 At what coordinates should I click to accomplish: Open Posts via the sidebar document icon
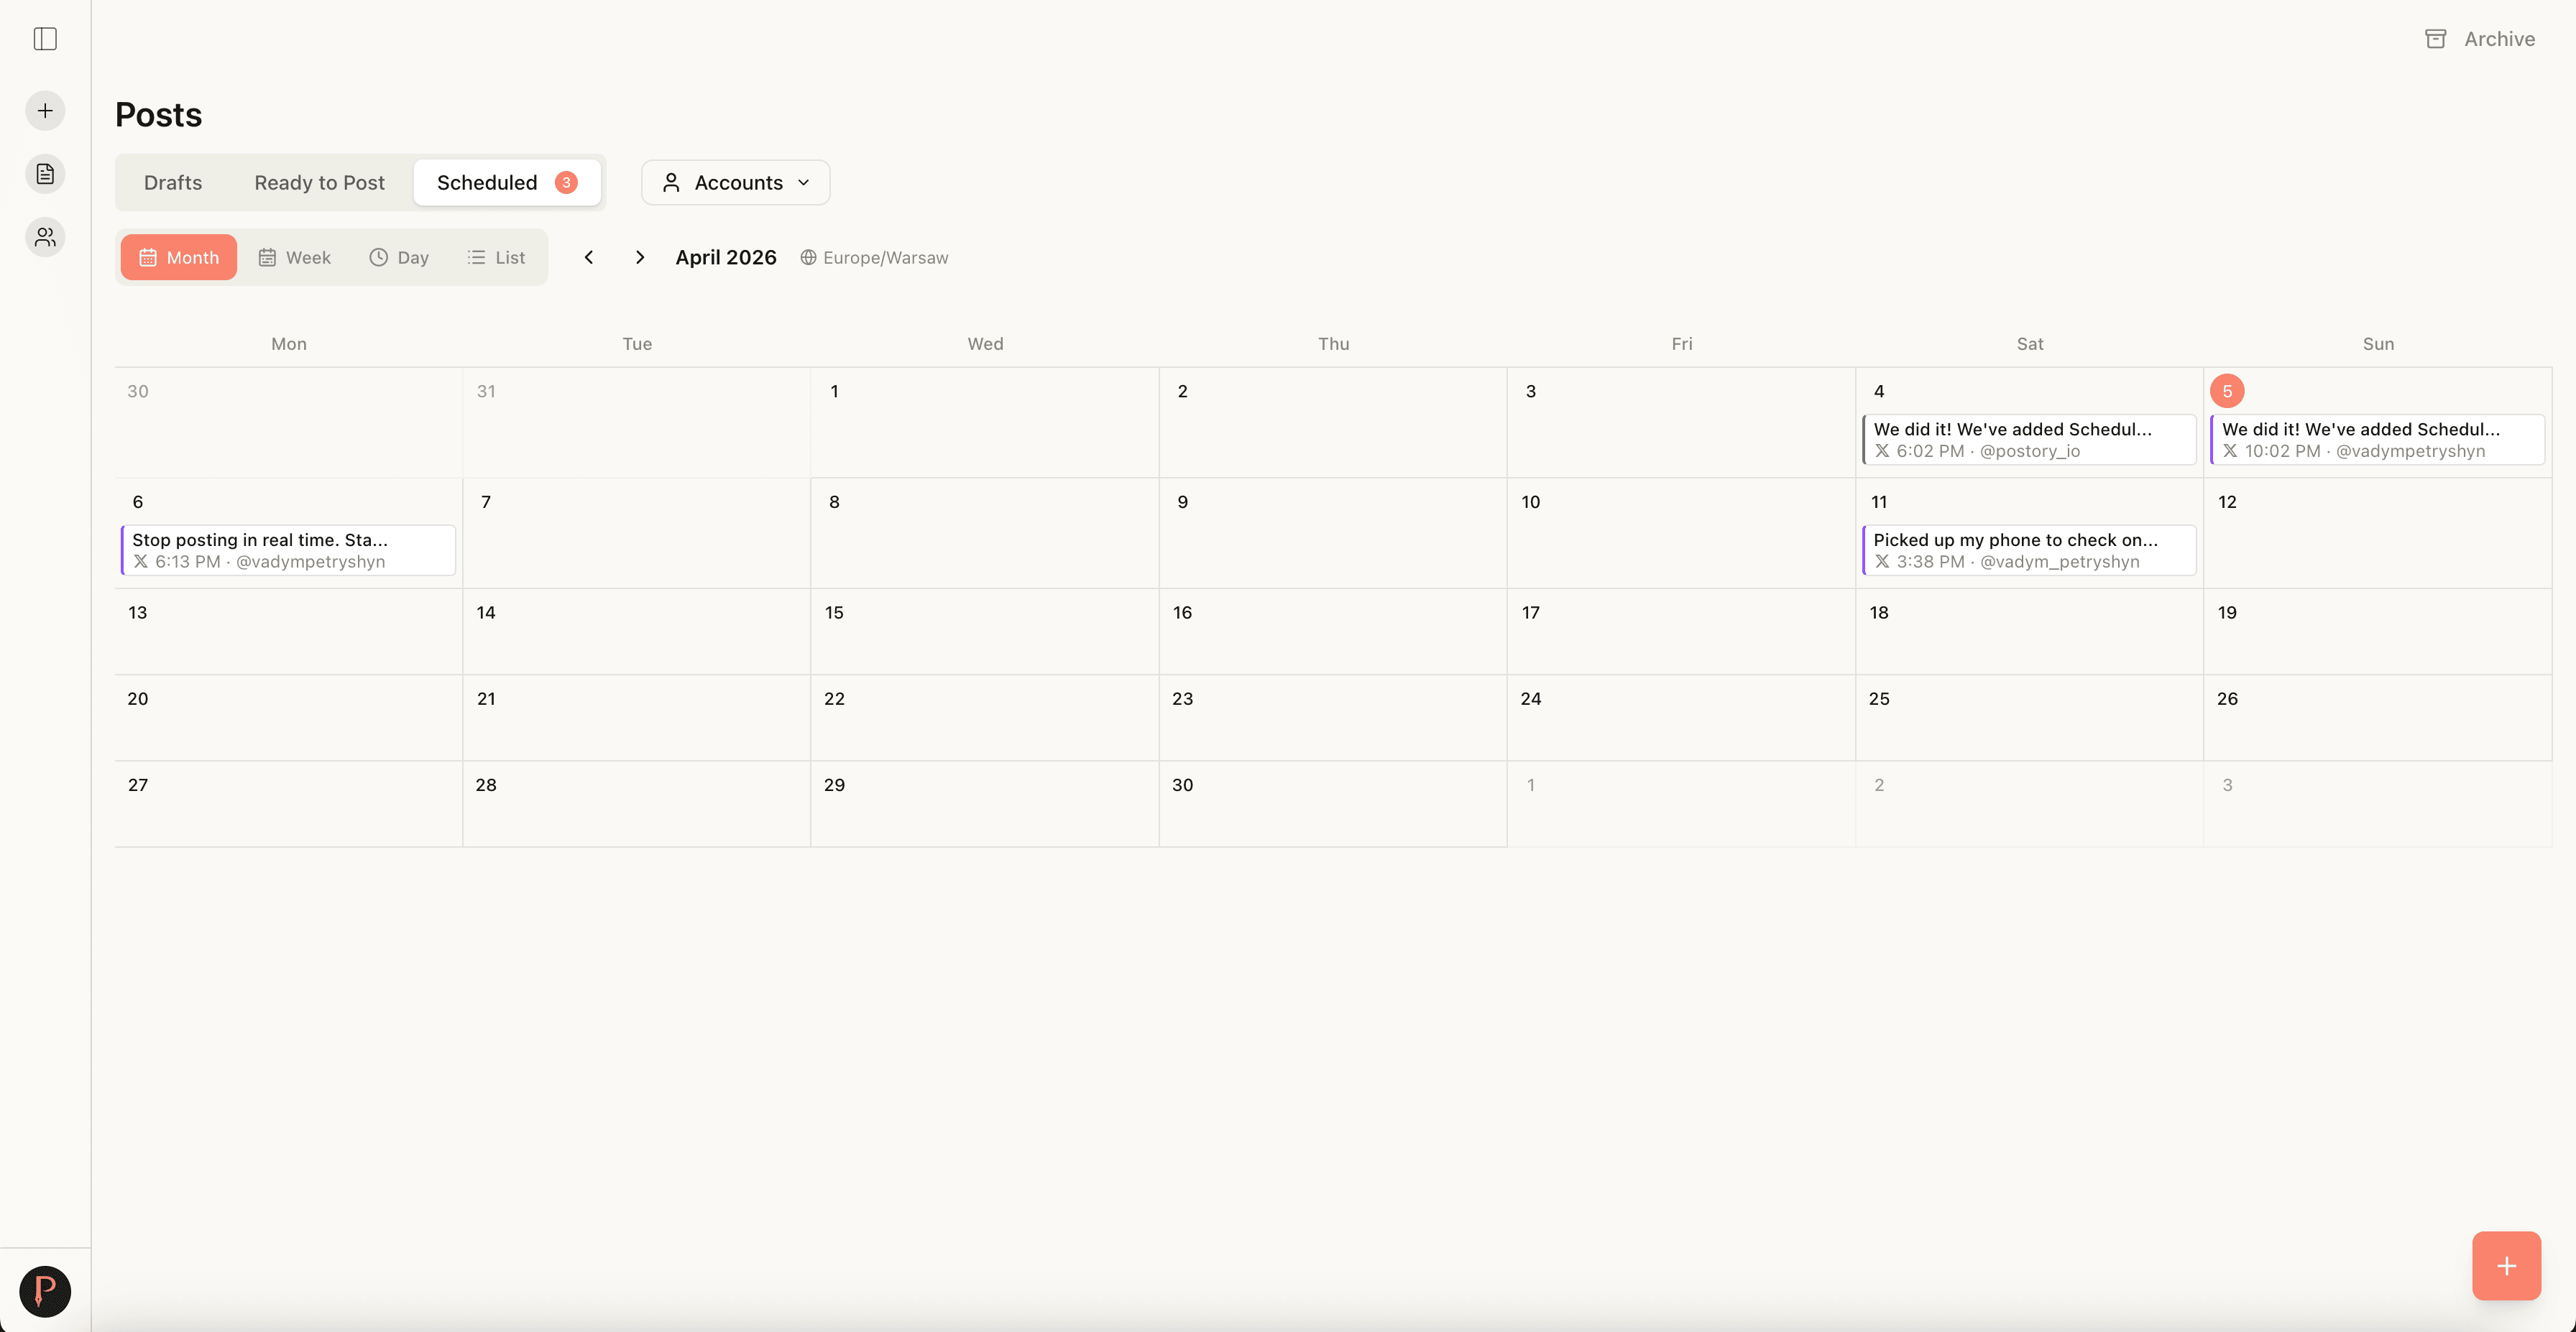tap(44, 173)
